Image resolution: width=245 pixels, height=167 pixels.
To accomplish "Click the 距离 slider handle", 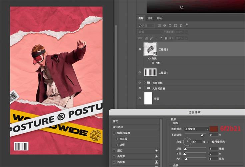I will [185, 149].
